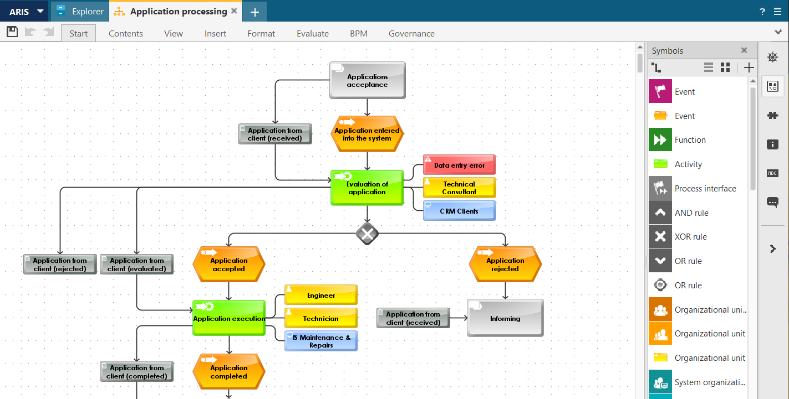
Task: Select the Function symbol
Action: [690, 139]
